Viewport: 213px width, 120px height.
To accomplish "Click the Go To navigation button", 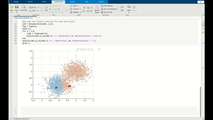I will [x=33, y=7].
